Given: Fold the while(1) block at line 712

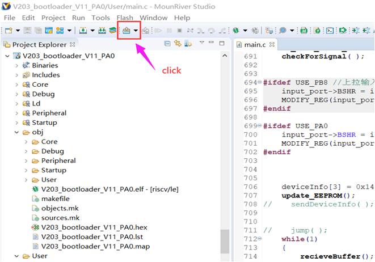Looking at the screenshot, I should [x=259, y=239].
